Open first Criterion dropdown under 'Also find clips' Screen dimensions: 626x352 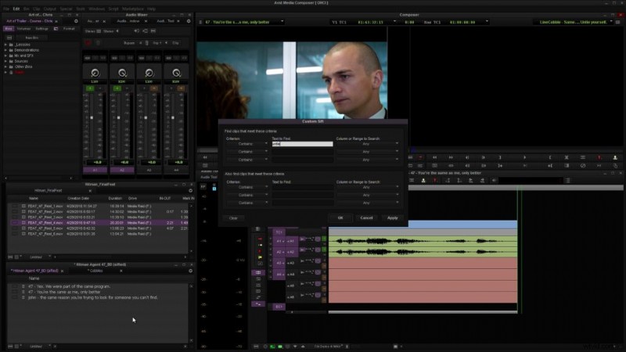coord(247,187)
